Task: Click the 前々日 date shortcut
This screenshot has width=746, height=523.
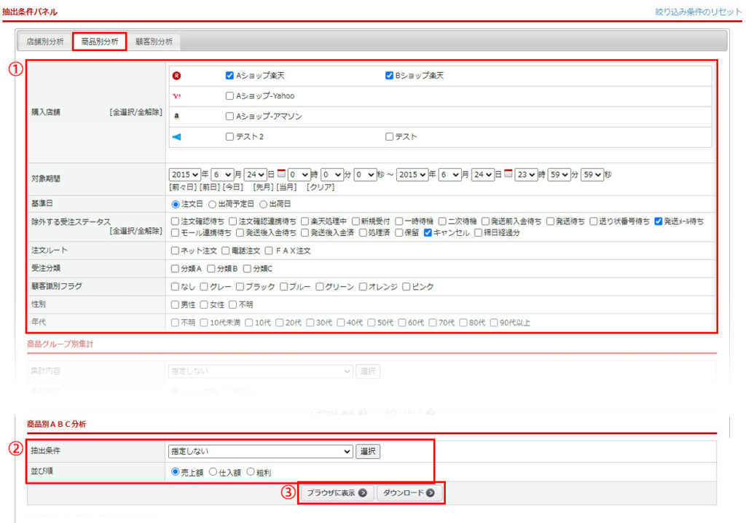Action: 183,187
